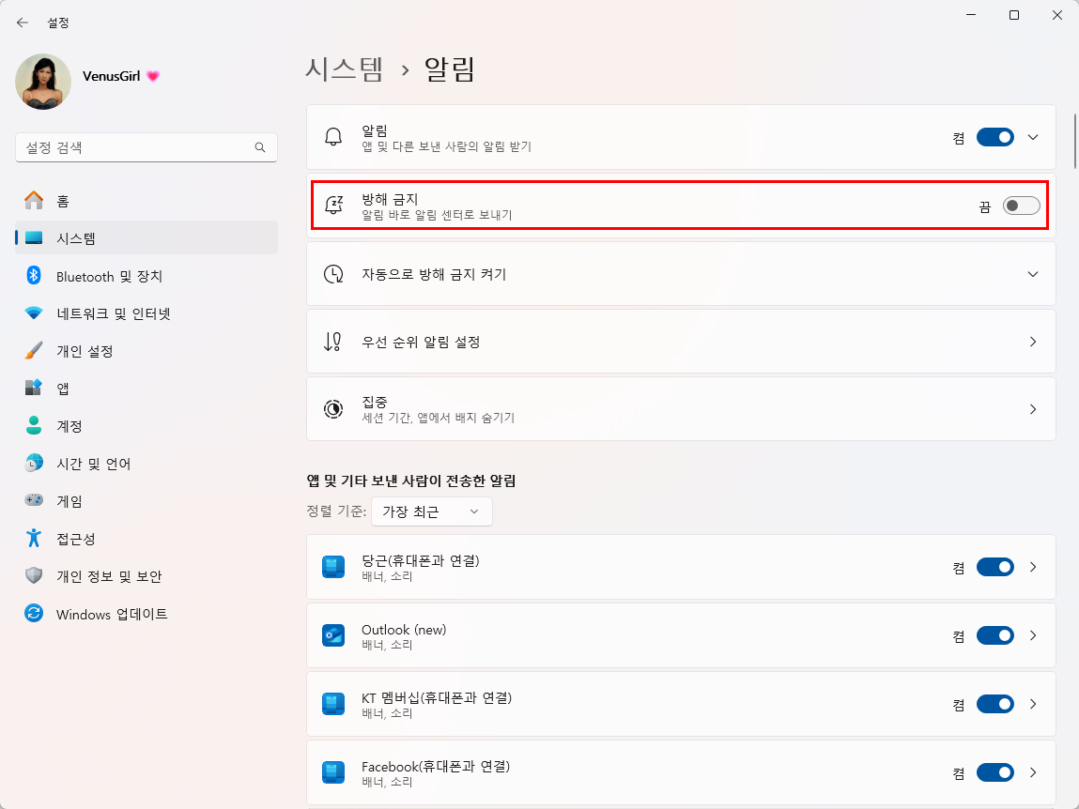Click the Bluetooth icon in sidebar

click(34, 275)
